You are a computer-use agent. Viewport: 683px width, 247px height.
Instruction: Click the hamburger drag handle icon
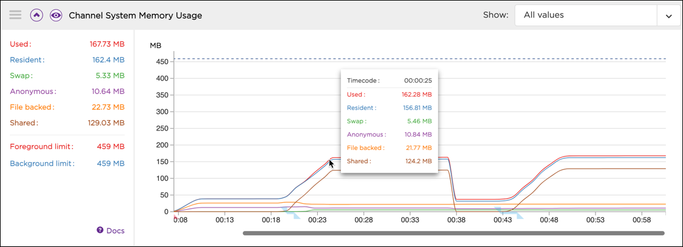coord(15,15)
